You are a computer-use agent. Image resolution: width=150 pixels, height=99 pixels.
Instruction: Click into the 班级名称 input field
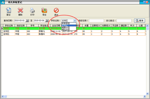tap(97, 20)
